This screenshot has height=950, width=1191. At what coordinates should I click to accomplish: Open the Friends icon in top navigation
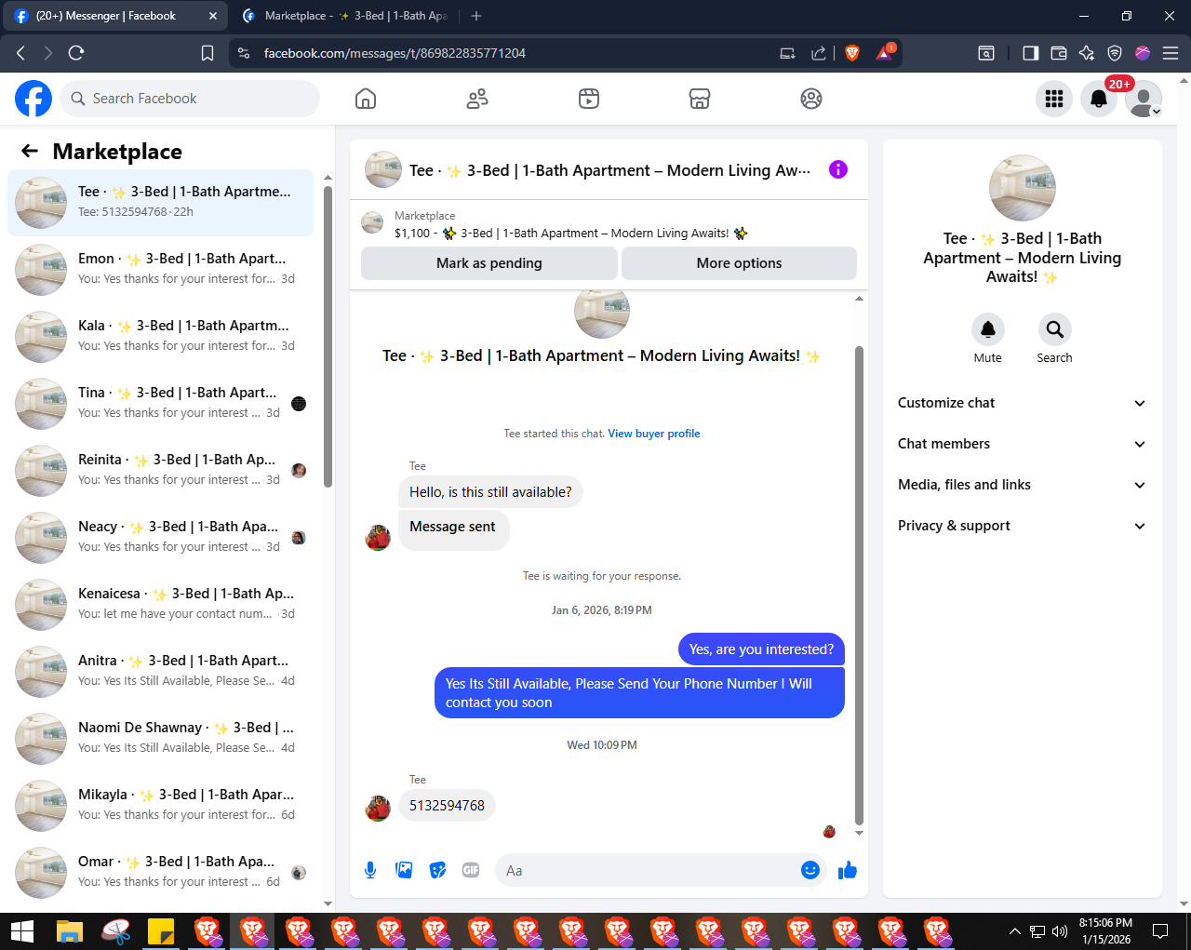(x=477, y=99)
